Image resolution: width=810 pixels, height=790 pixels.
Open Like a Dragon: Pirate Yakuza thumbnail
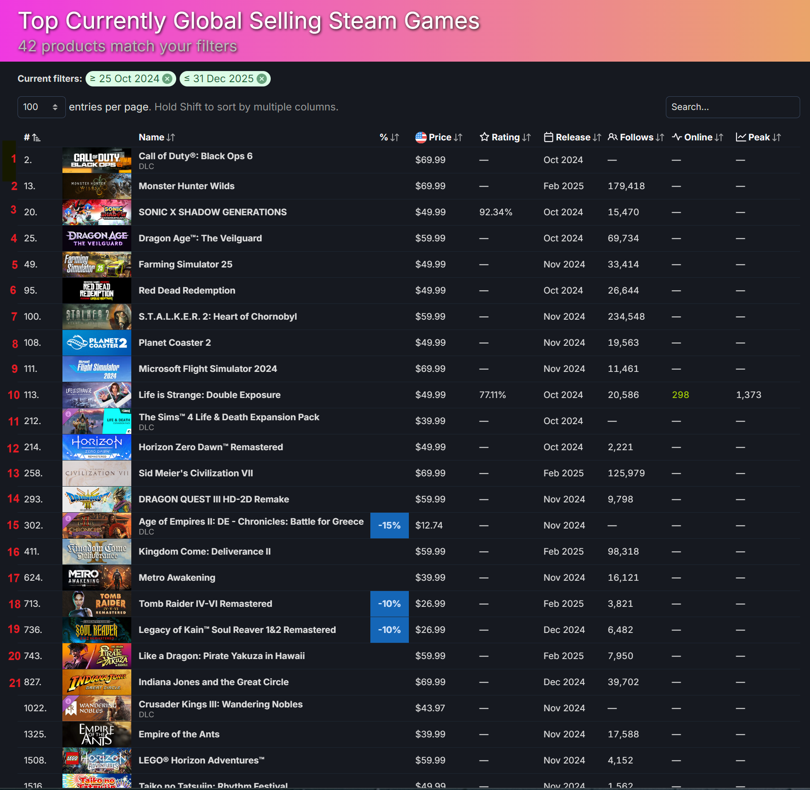(97, 656)
